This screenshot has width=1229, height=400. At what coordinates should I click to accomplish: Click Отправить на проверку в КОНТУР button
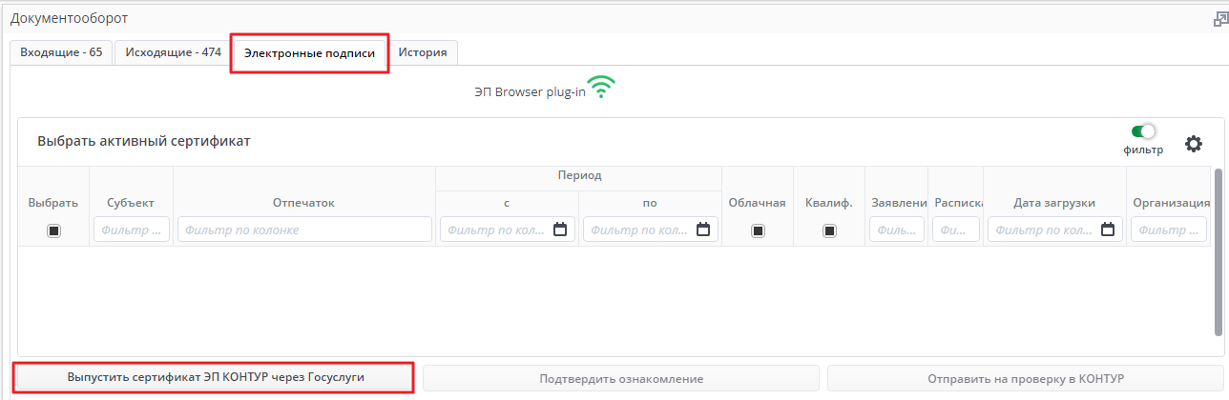pos(1025,378)
